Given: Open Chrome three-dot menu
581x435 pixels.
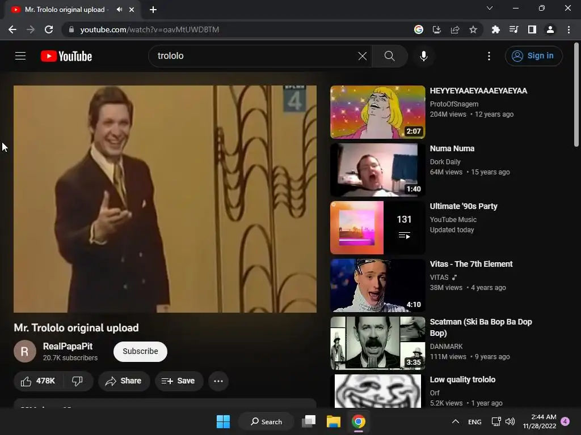Looking at the screenshot, I should (x=569, y=29).
